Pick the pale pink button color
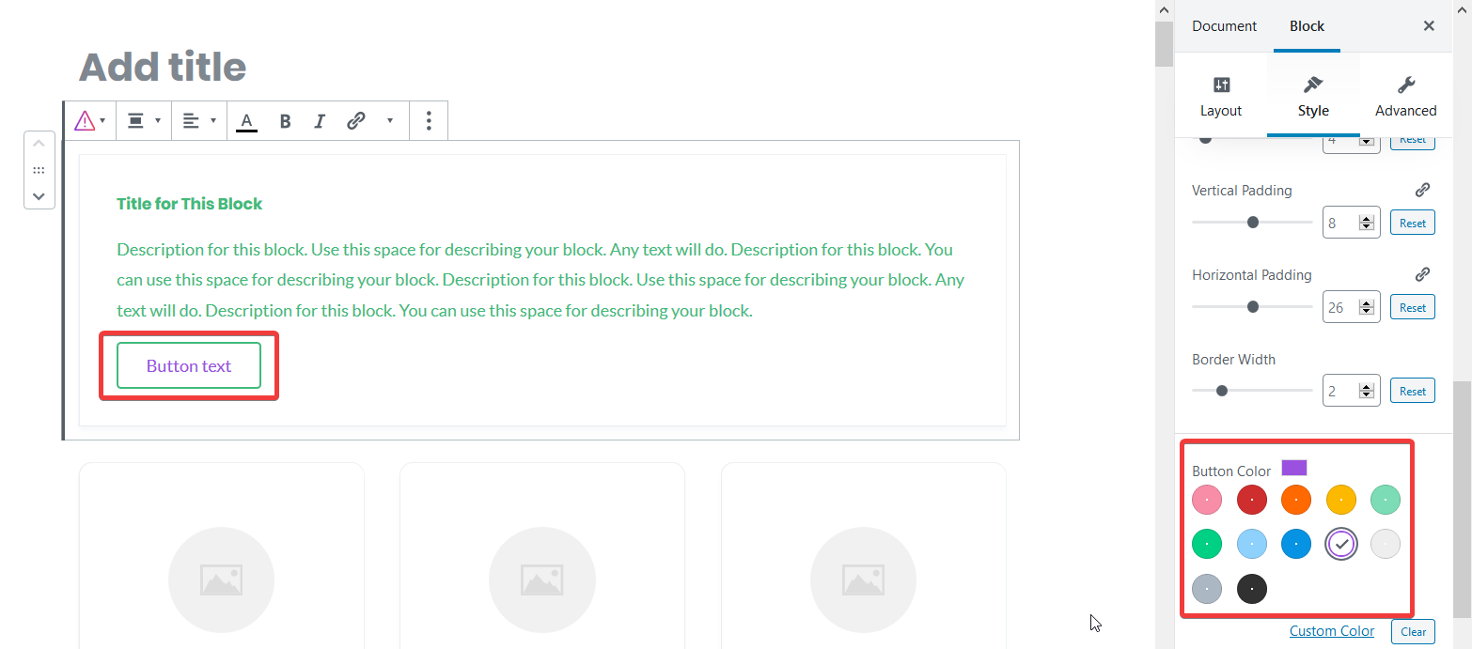This screenshot has width=1472, height=649. (x=1207, y=500)
